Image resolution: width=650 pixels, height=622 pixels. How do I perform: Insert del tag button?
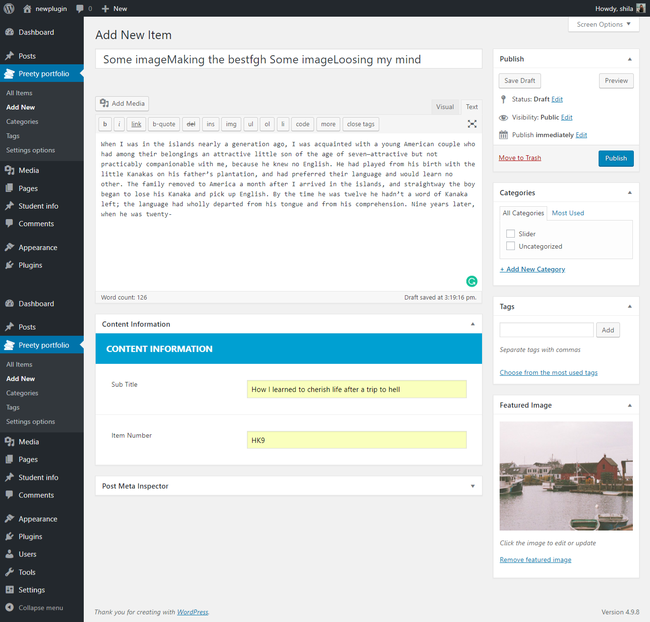[191, 124]
